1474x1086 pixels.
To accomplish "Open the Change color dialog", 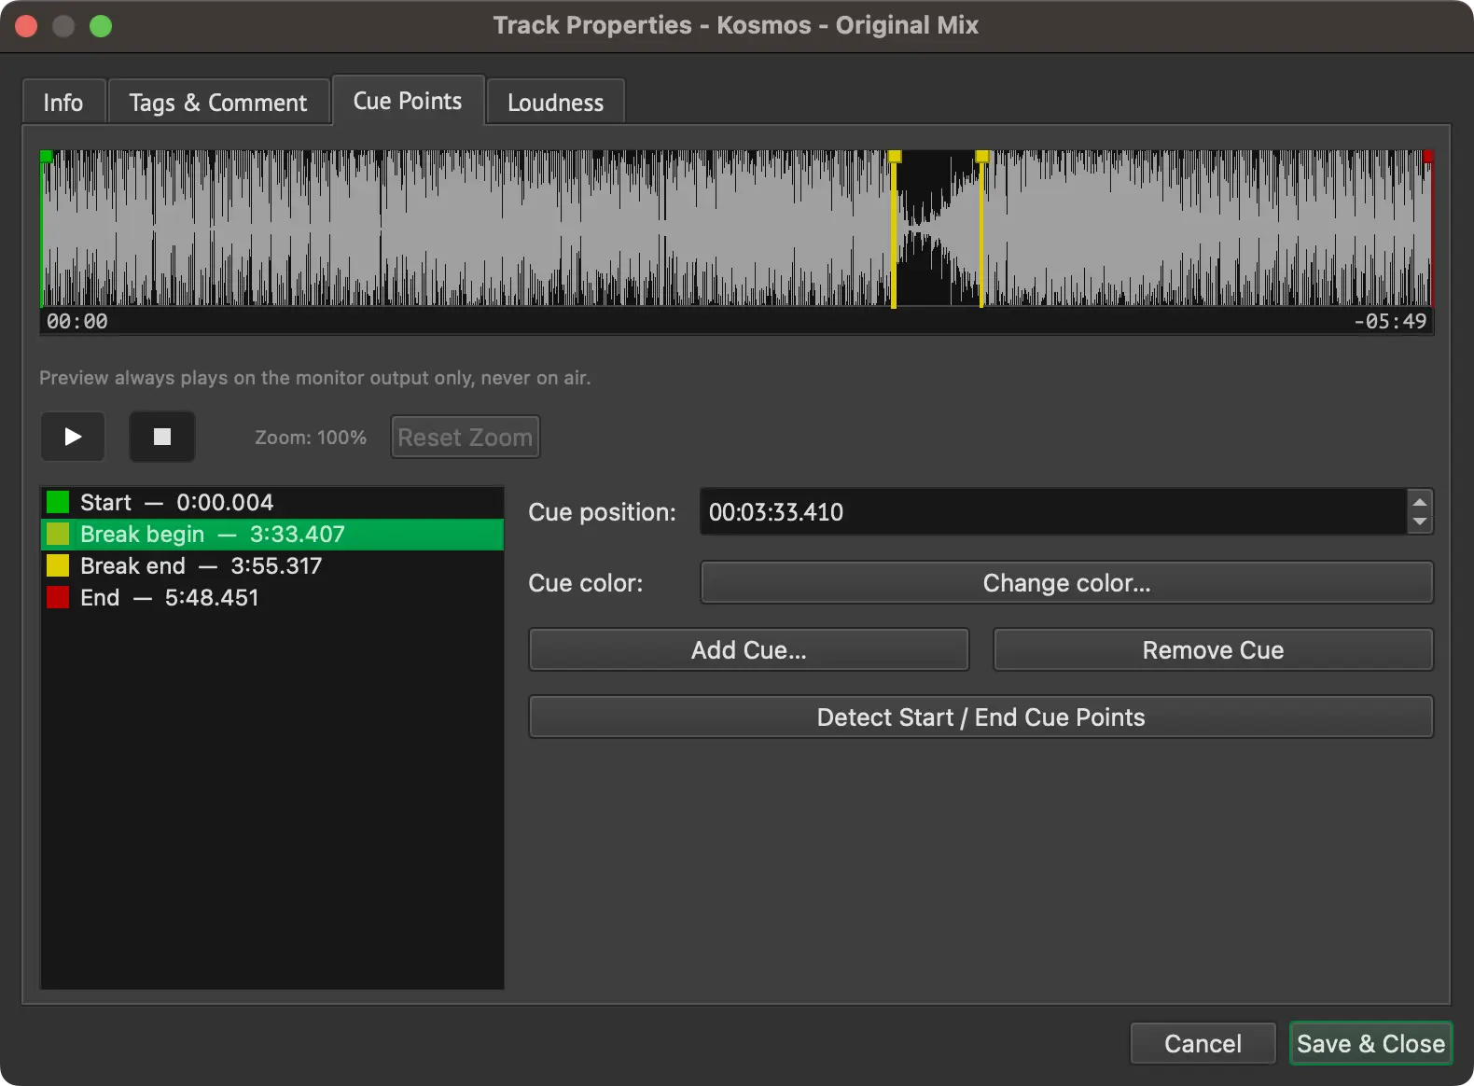I will [x=1066, y=583].
